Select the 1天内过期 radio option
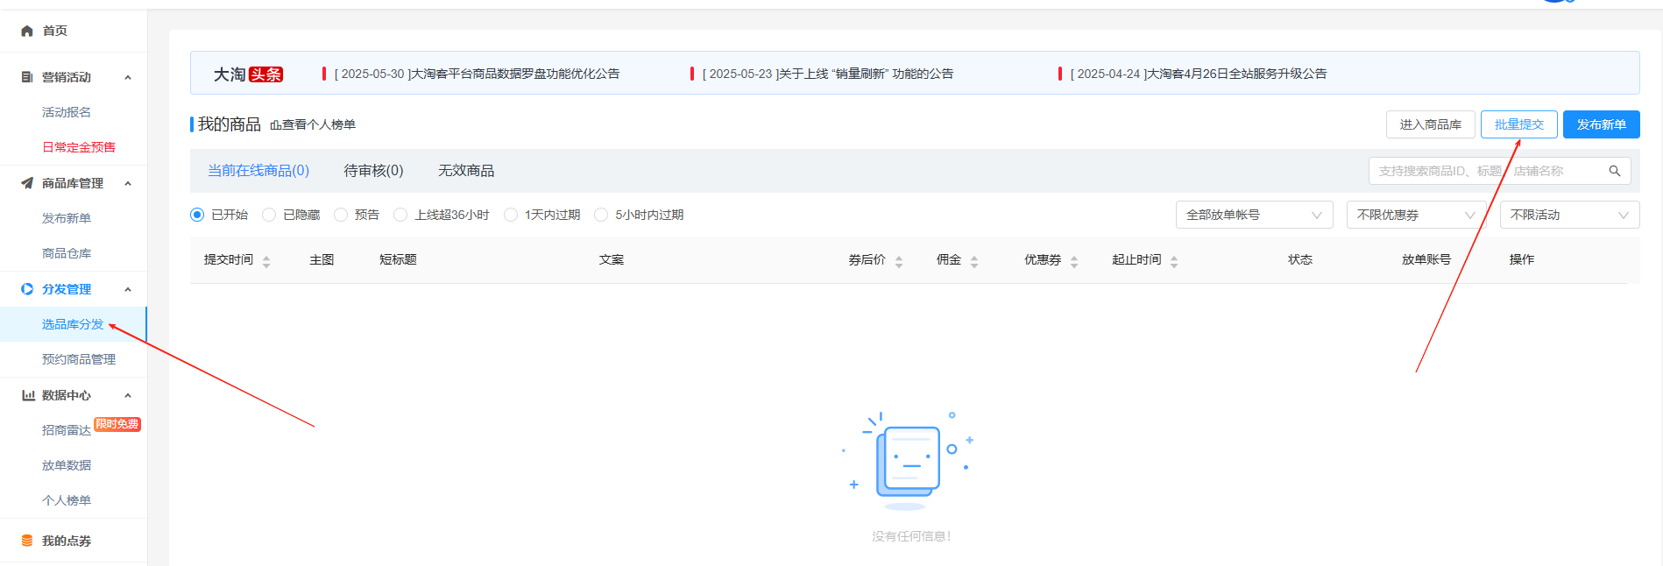 (x=511, y=215)
